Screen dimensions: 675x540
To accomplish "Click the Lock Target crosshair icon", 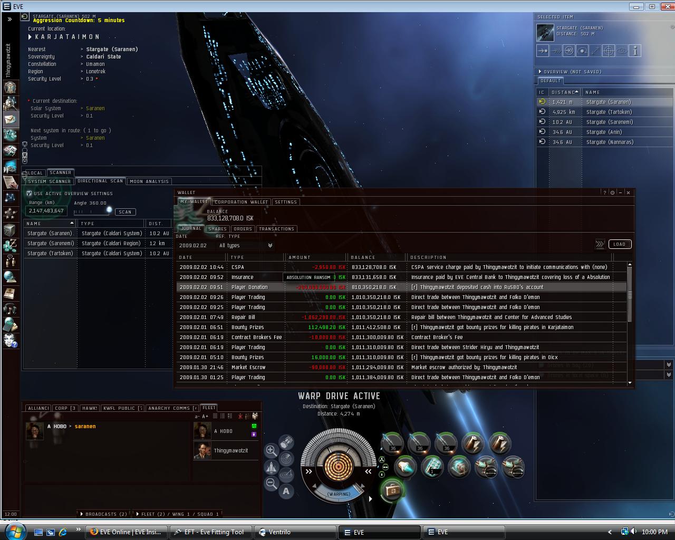I will pos(609,51).
